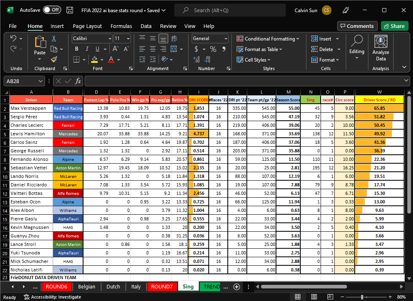Screen dimensions: 413x301
Task: Click the Search box
Action: (x=230, y=10)
